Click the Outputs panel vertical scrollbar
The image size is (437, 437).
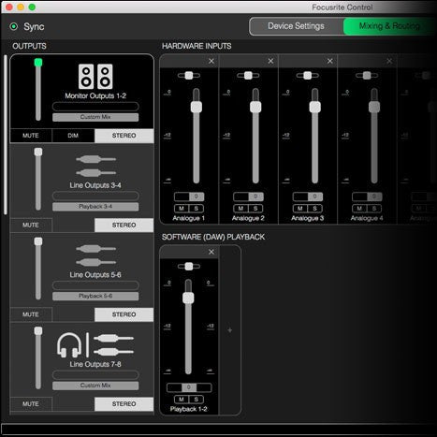(6, 135)
